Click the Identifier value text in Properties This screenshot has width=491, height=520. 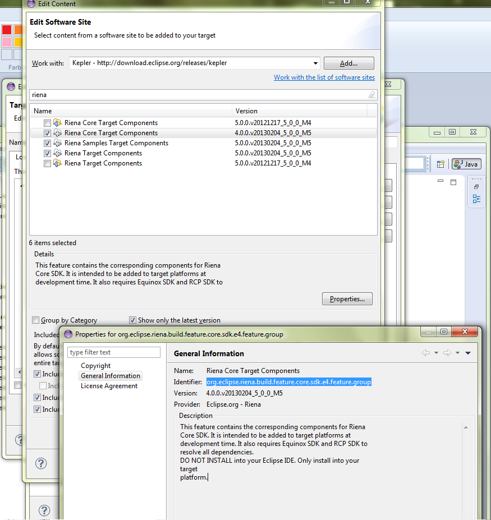coord(288,382)
